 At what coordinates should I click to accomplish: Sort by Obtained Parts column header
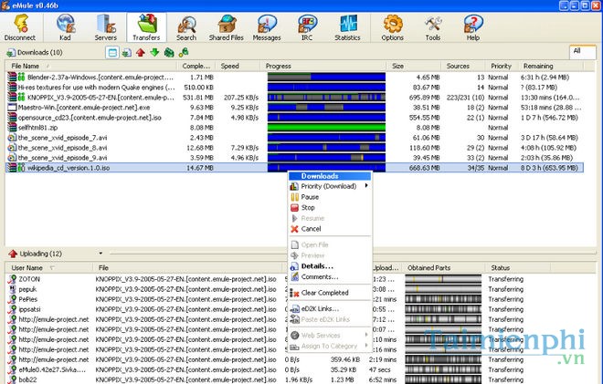coord(443,267)
